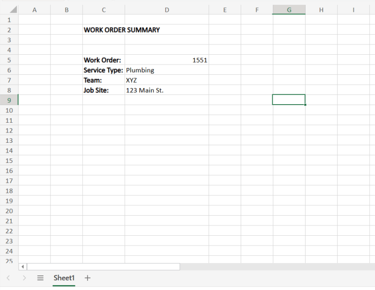Open the all sheets list icon
Image resolution: width=375 pixels, height=290 pixels.
point(41,278)
